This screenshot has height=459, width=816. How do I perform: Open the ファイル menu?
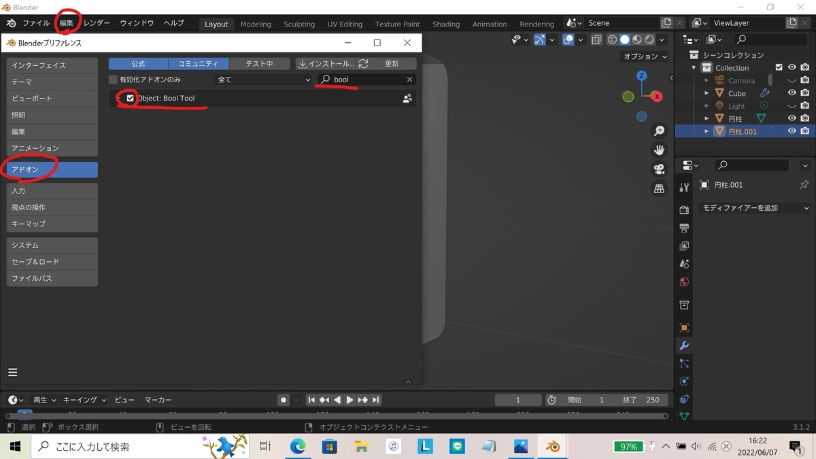pyautogui.click(x=36, y=23)
